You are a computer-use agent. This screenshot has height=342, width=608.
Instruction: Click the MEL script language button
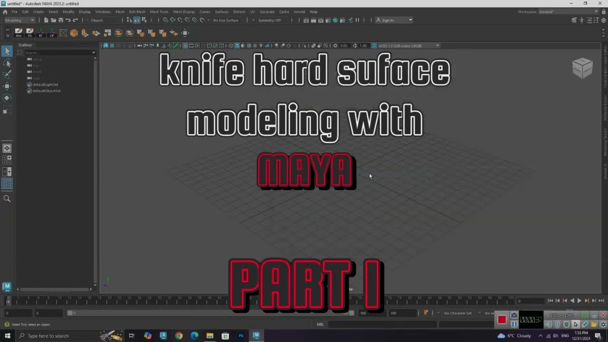(x=320, y=324)
